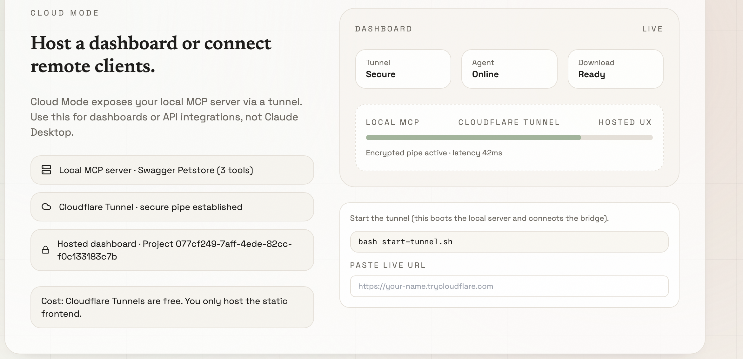Screen dimensions: 743x359
Task: Click the bash start-tunnel.sh command box
Action: click(509, 242)
